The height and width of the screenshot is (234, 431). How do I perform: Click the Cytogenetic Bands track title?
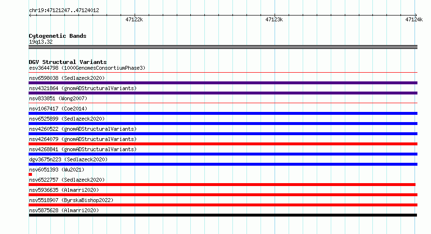click(x=58, y=36)
